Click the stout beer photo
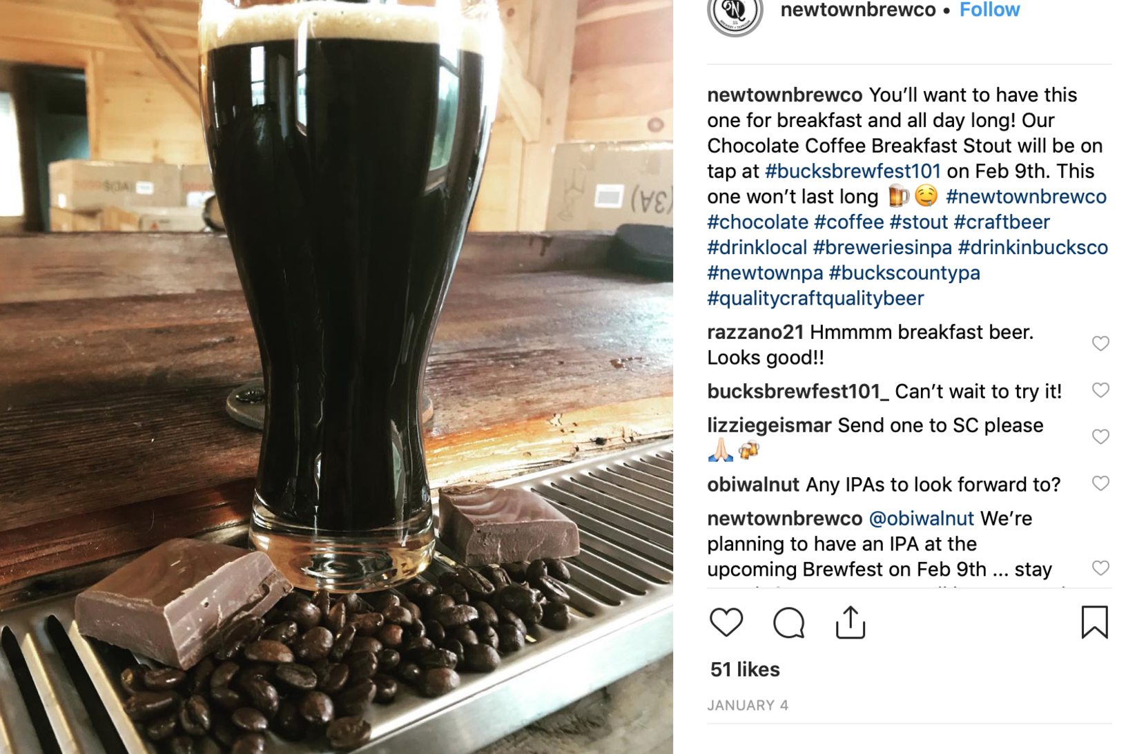The image size is (1146, 754). [336, 377]
